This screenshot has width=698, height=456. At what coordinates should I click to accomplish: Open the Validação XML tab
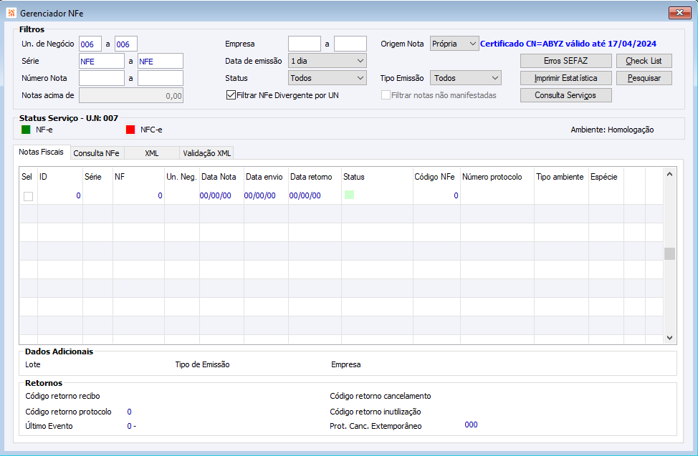[206, 153]
